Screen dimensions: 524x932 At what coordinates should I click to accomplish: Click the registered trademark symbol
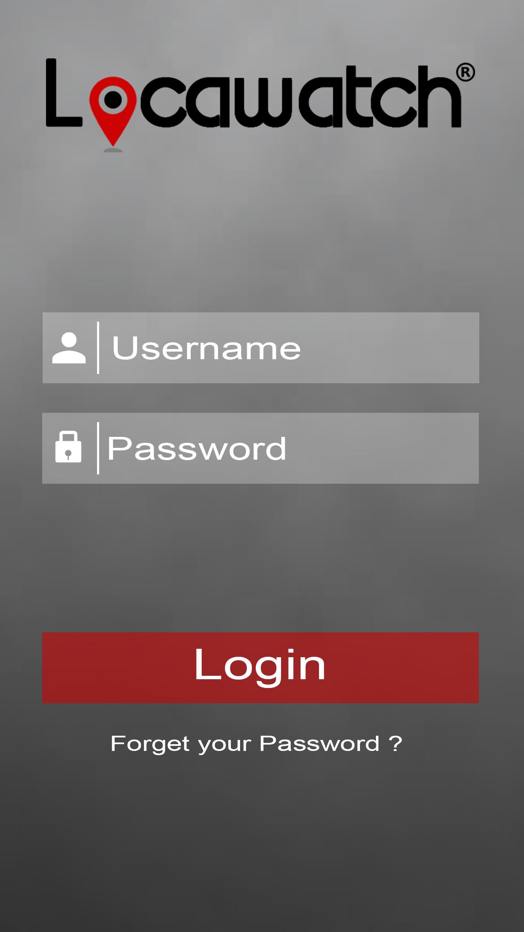click(x=465, y=73)
